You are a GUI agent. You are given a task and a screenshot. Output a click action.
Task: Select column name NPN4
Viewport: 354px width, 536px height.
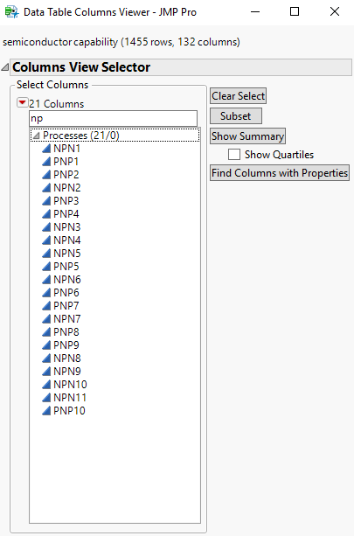pos(66,240)
